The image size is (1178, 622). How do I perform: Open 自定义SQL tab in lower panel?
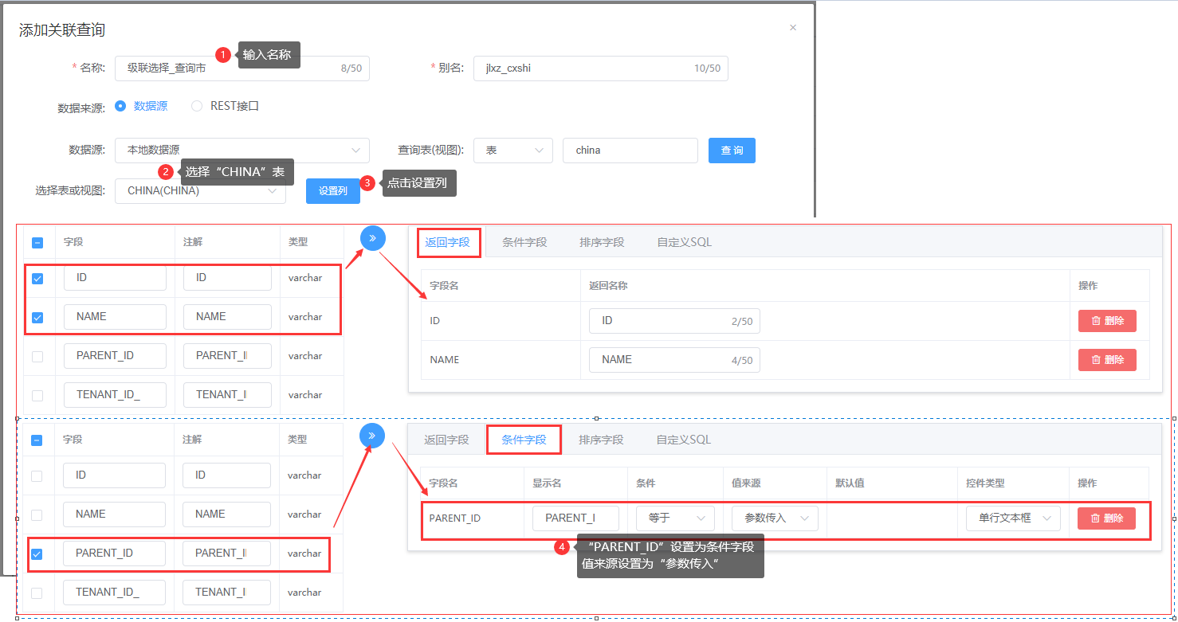683,440
